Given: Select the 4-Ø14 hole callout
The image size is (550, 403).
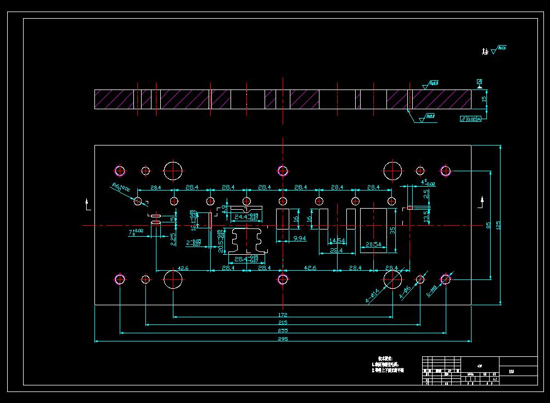Looking at the screenshot, I should [x=373, y=295].
